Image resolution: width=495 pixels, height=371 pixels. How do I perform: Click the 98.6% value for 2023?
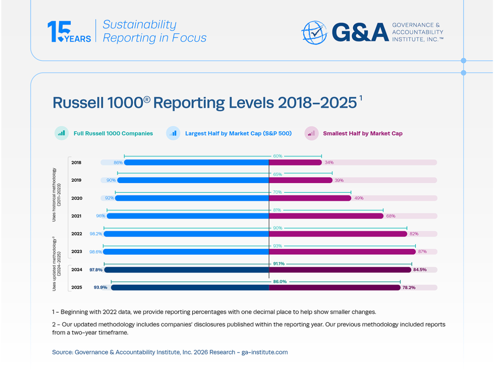point(96,252)
